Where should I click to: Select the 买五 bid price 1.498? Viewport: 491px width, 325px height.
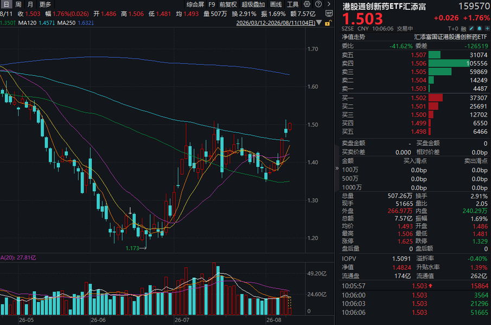418,132
